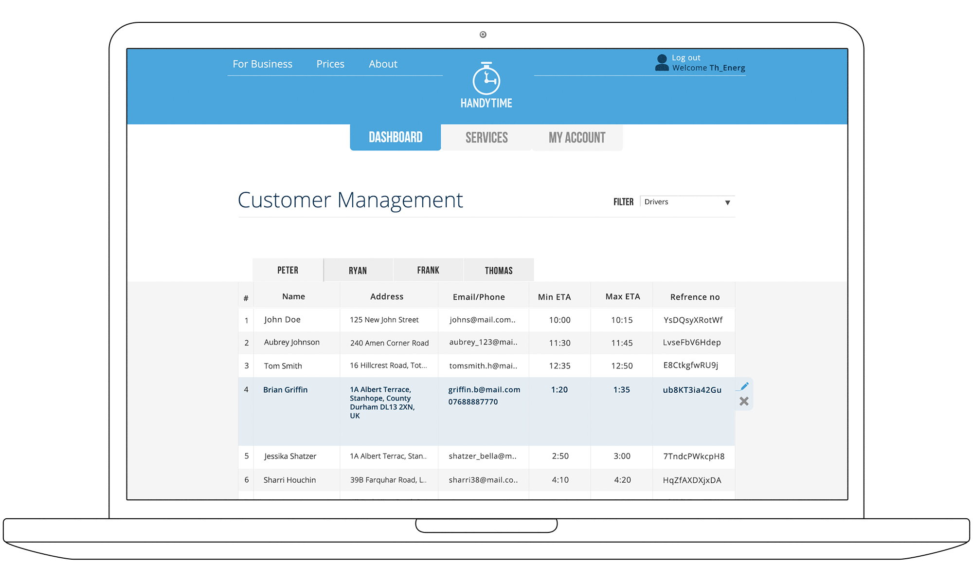The image size is (973, 584).
Task: Click Min ETA value 10:00
Action: pos(559,320)
